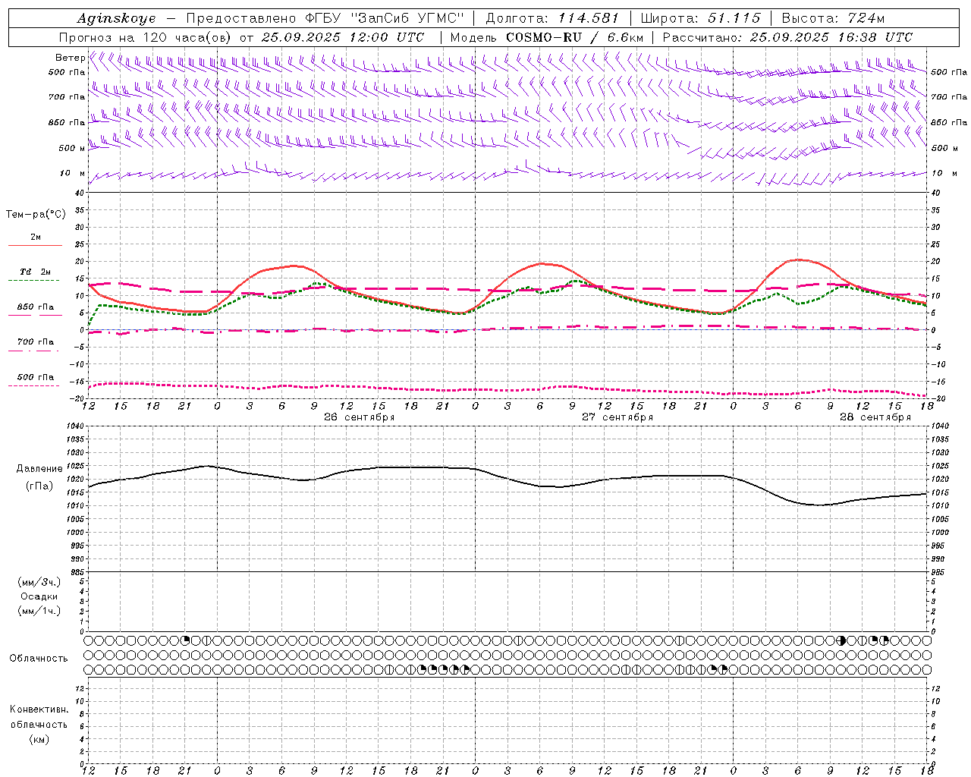The height and width of the screenshot is (777, 971).
Task: Click the Ветер wind panel label
Action: tap(70, 58)
